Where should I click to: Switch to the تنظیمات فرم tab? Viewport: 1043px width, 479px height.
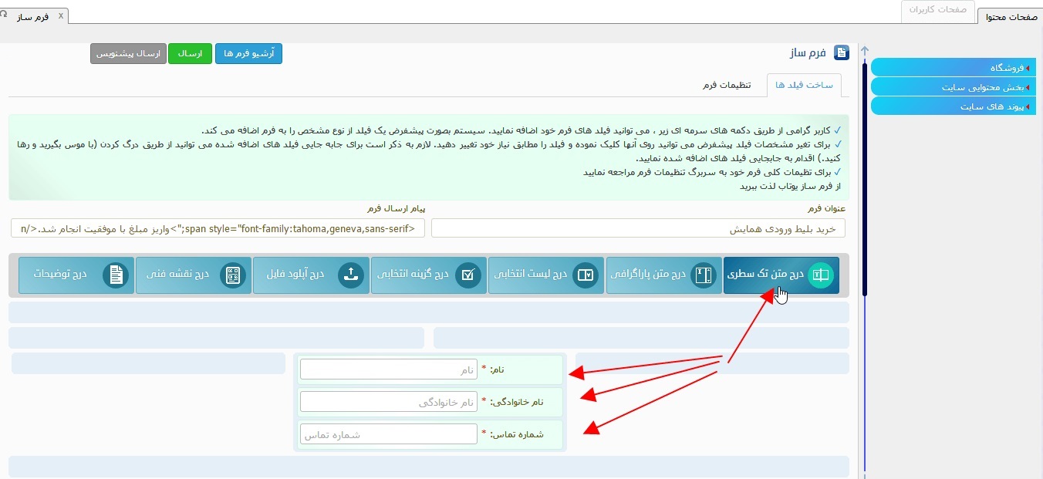click(726, 85)
